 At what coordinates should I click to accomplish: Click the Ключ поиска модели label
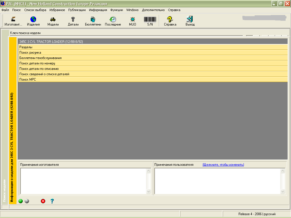pos(25,33)
